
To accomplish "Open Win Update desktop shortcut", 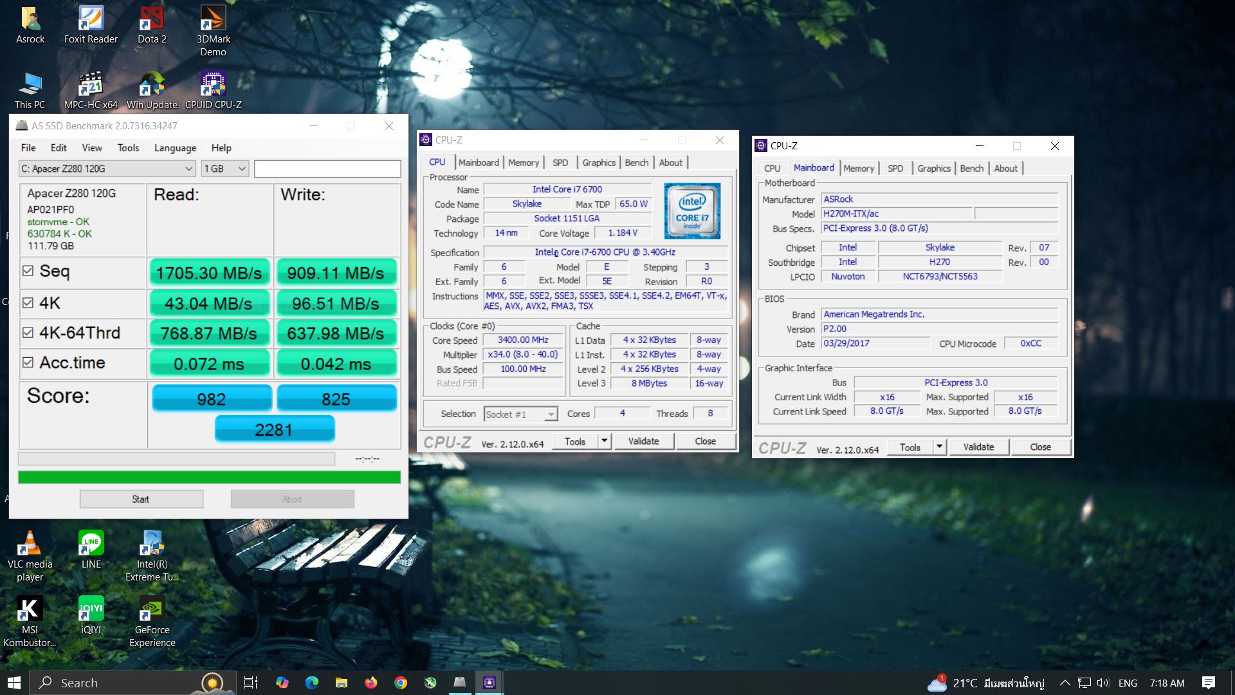I will pos(152,91).
